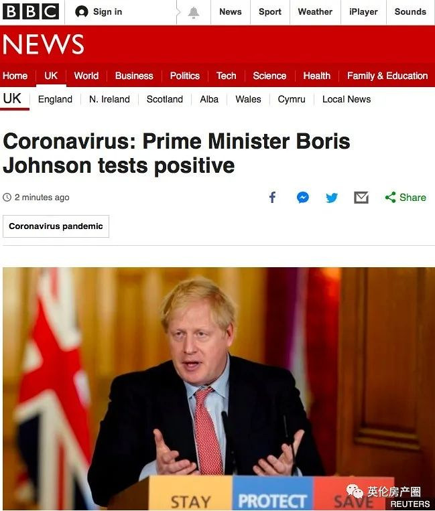Click the Coronavirus pandemic tag button
Image resolution: width=435 pixels, height=511 pixels.
click(x=56, y=226)
